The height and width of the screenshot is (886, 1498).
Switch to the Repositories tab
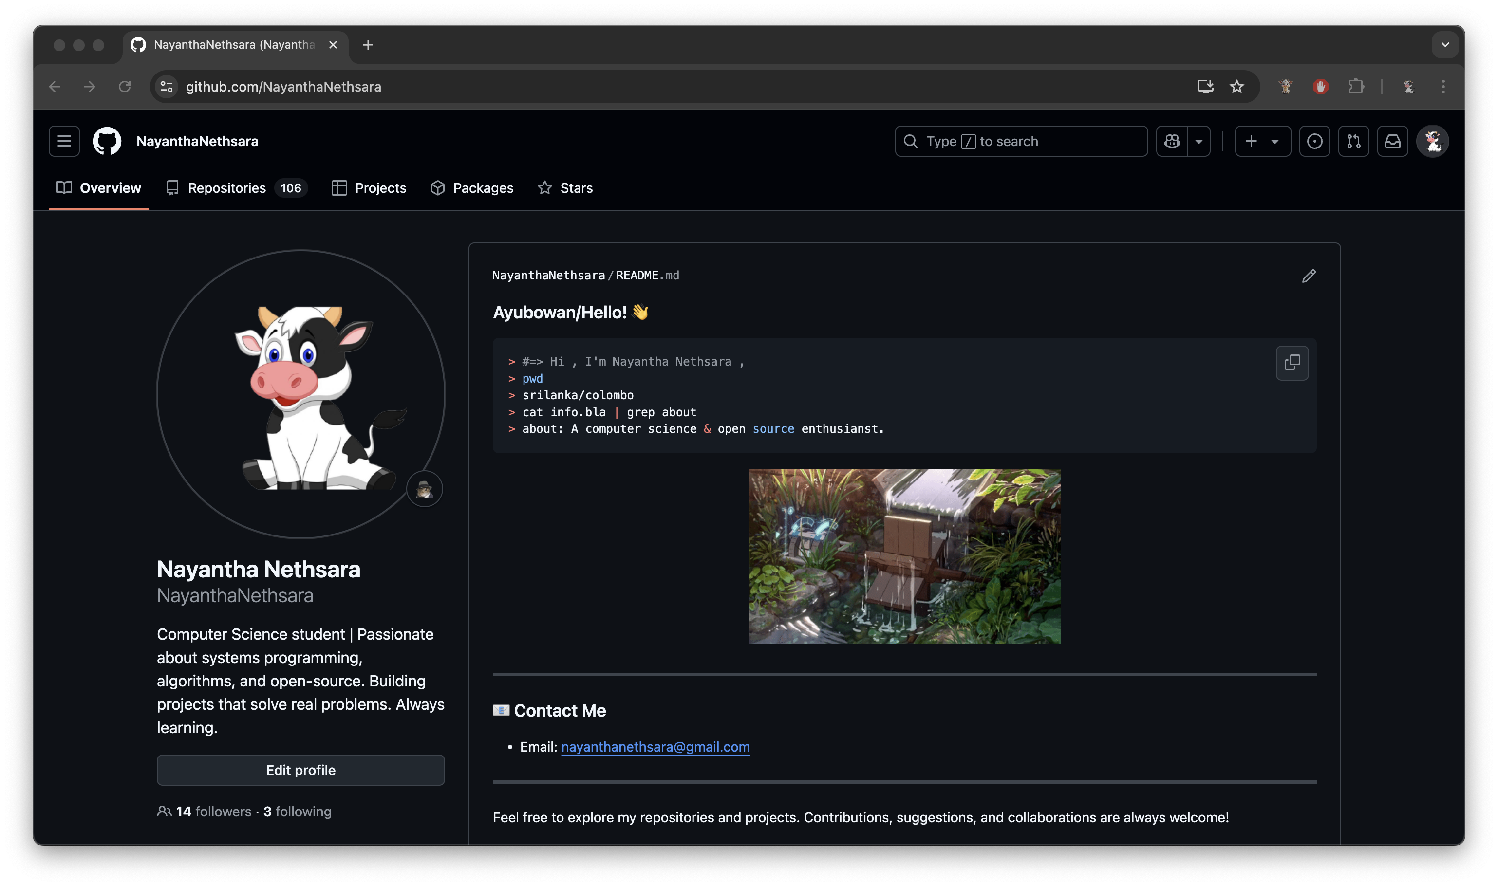coord(237,188)
